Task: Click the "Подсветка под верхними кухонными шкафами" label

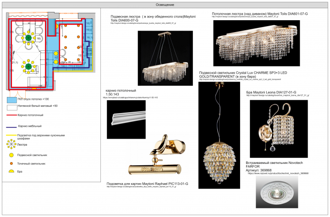Action: [41, 137]
